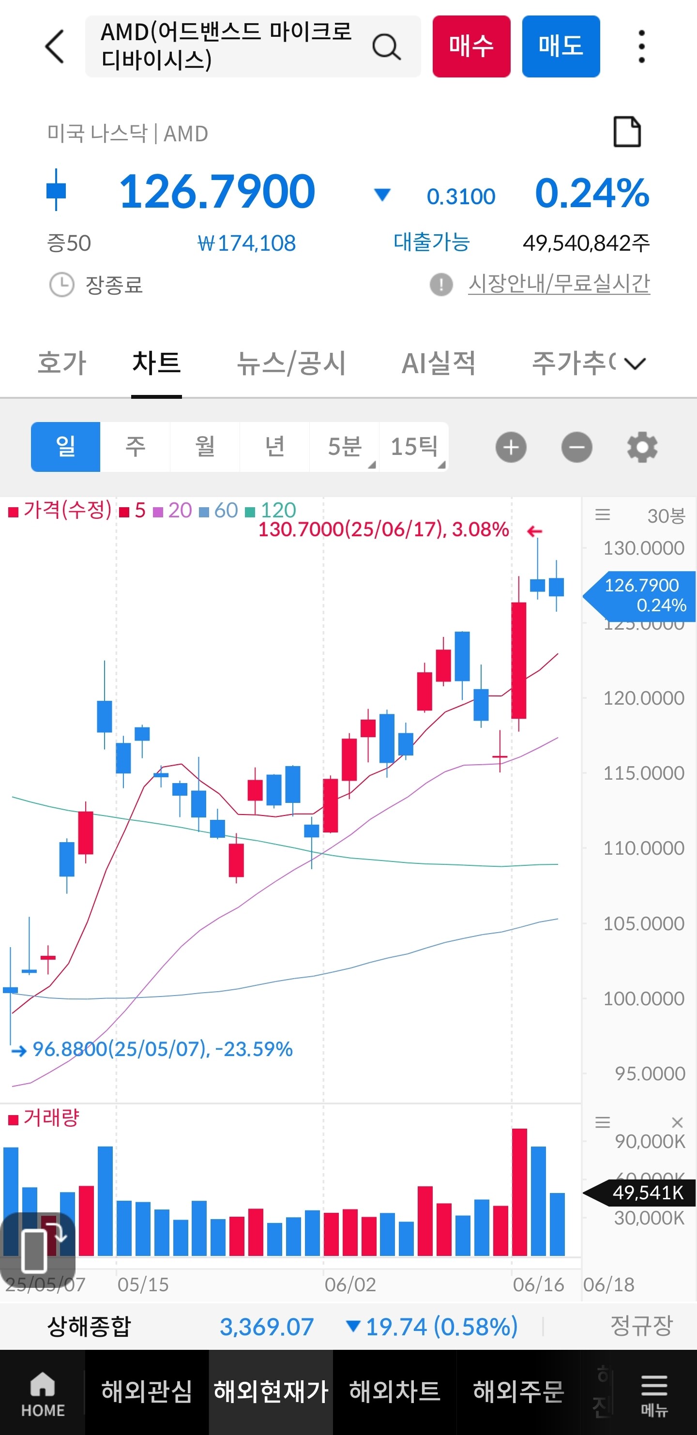Open 해외차트 in bottom navigation

395,1391
